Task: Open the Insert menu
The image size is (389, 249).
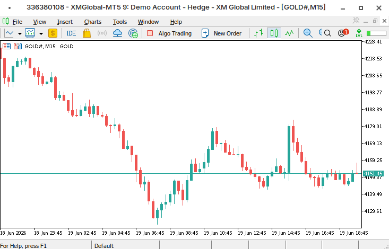Action: (x=65, y=22)
